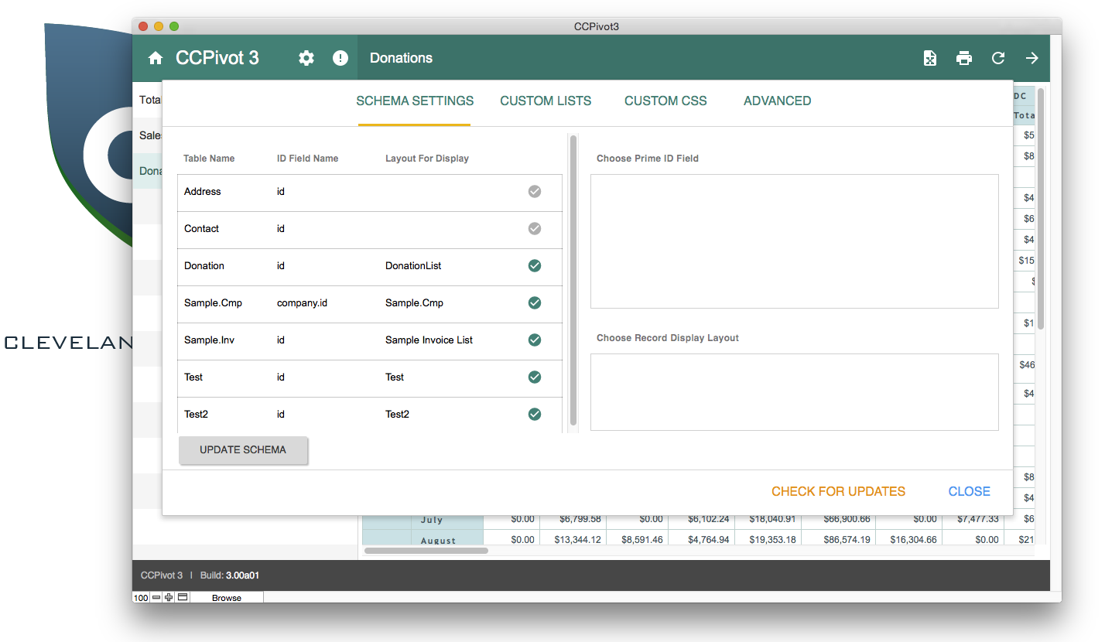Image resolution: width=1105 pixels, height=642 pixels.
Task: Select the Test table name
Action: [x=193, y=377]
